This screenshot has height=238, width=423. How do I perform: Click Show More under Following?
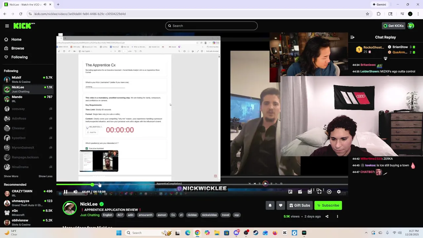pyautogui.click(x=11, y=176)
